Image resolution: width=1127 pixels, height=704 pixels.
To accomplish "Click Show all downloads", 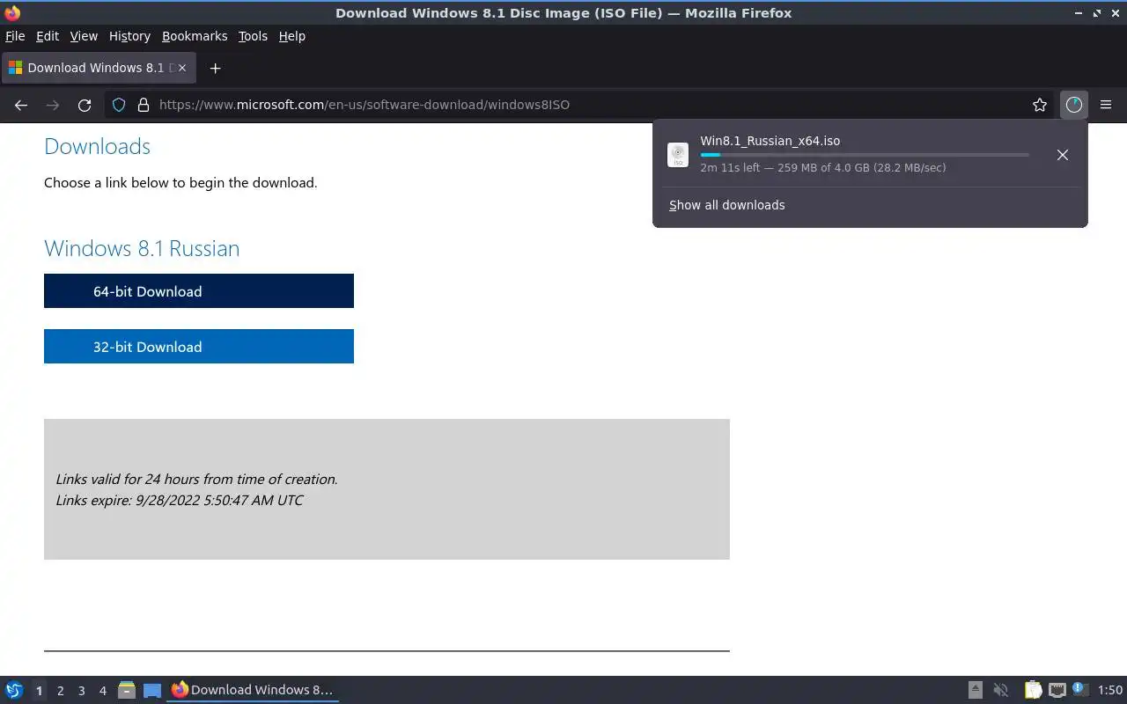I will click(x=726, y=205).
